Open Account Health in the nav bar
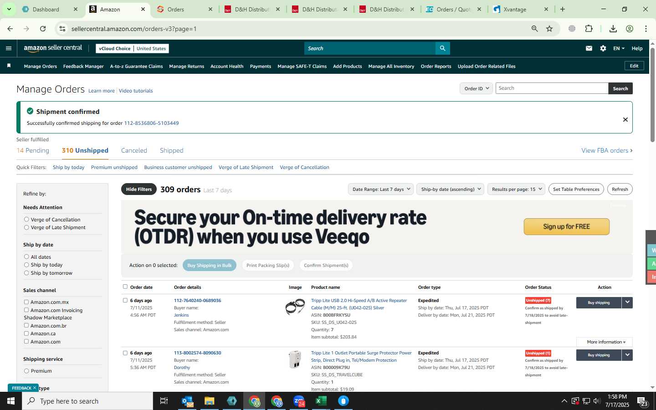 [227, 66]
